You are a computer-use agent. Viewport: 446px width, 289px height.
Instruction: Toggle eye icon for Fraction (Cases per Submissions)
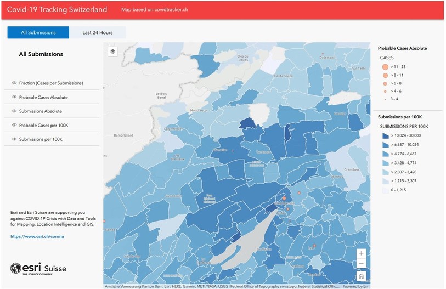pyautogui.click(x=14, y=83)
